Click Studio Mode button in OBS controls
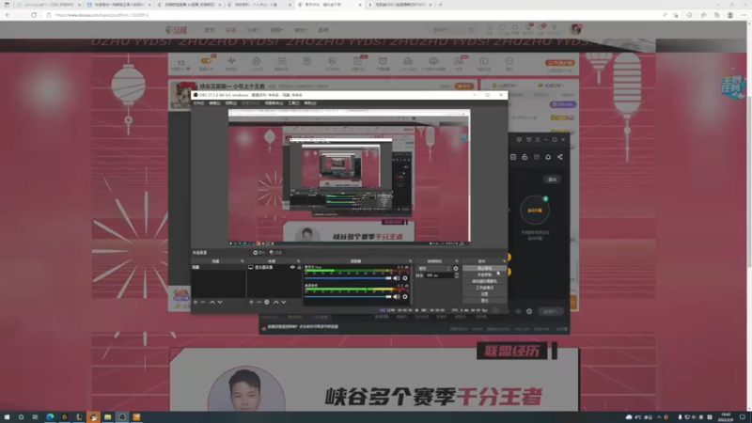This screenshot has height=423, width=752. 484,288
